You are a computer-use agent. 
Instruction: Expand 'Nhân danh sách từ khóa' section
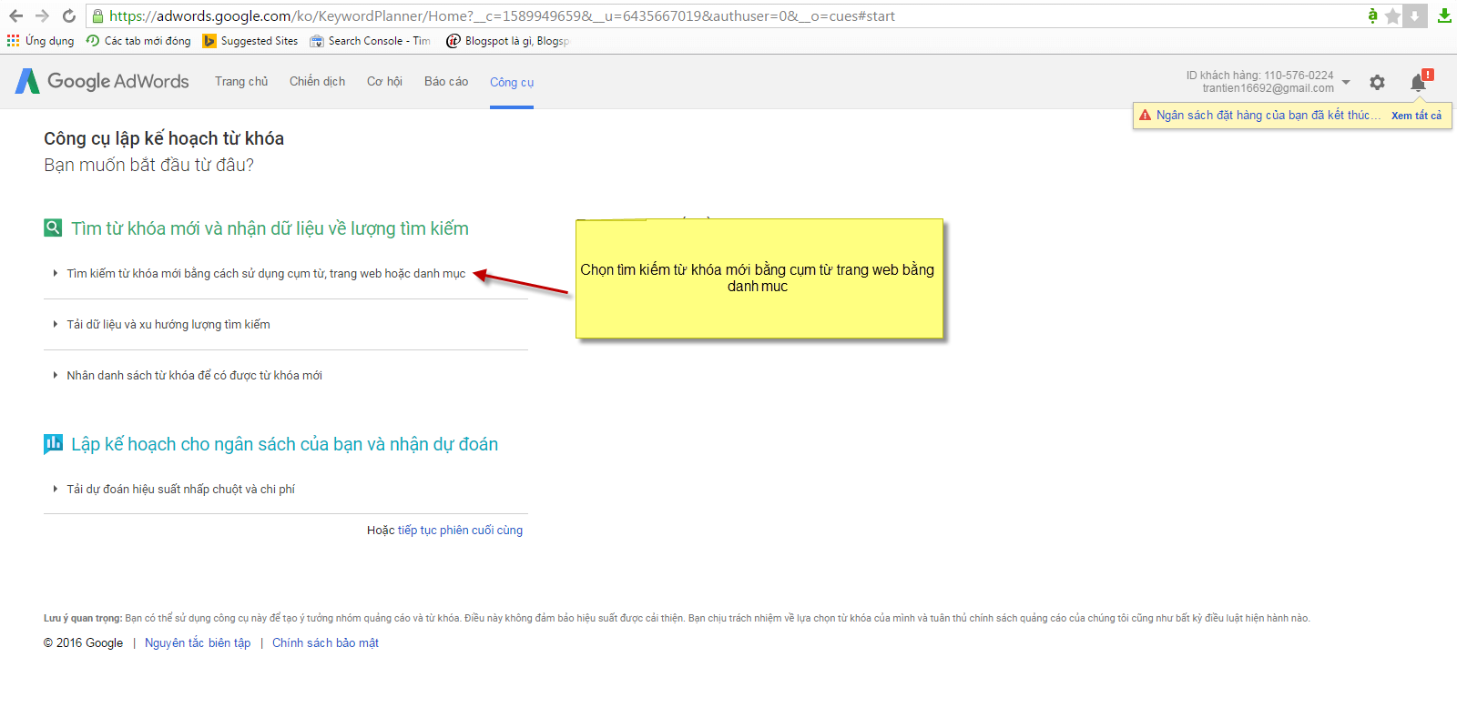pyautogui.click(x=194, y=376)
